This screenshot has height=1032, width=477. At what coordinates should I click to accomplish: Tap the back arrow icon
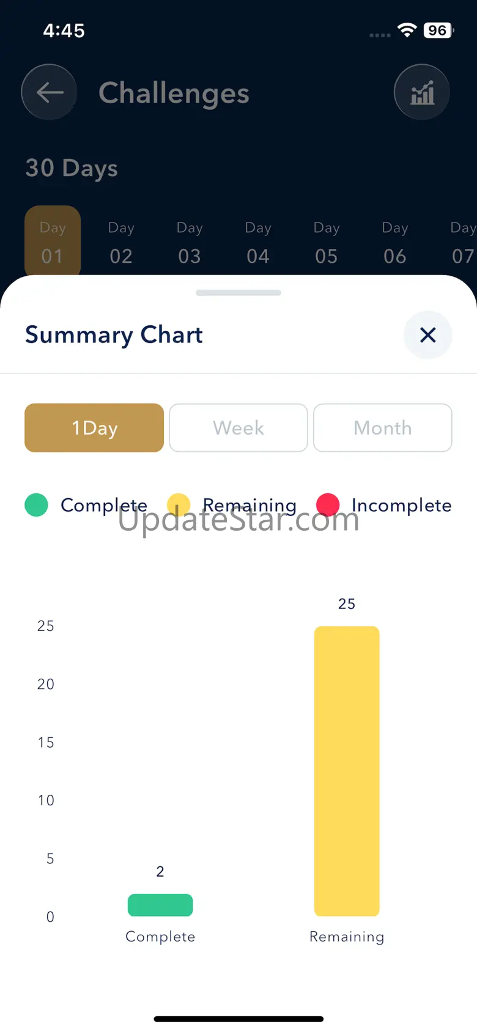click(x=49, y=92)
